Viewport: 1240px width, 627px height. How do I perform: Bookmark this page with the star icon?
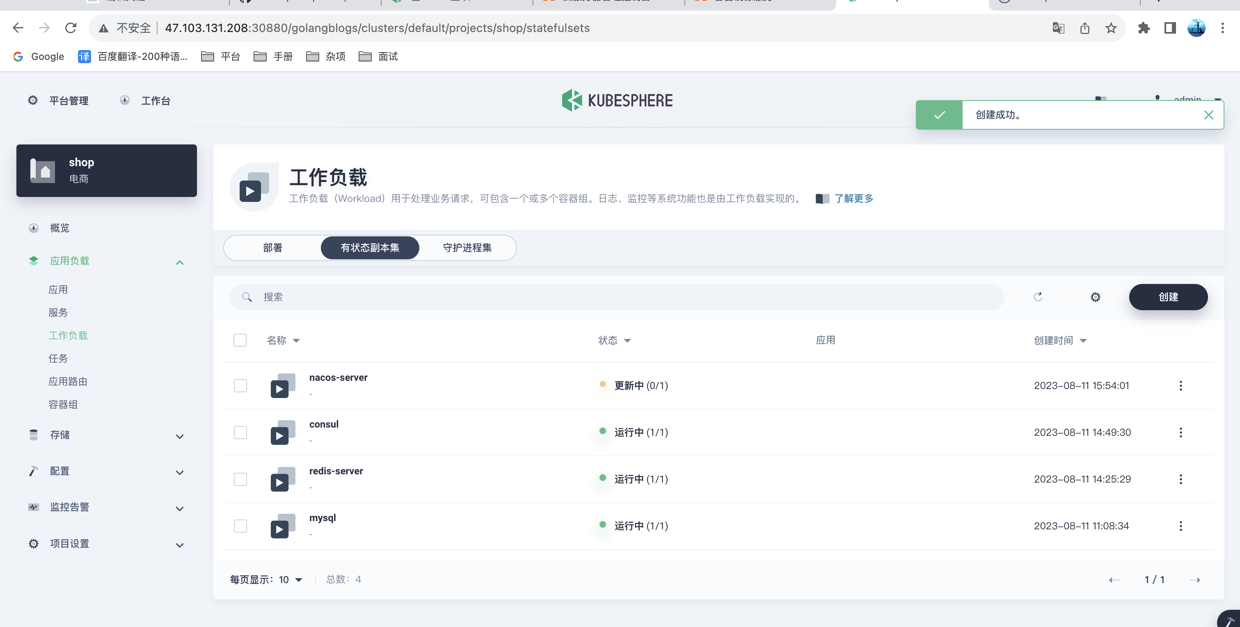1111,28
